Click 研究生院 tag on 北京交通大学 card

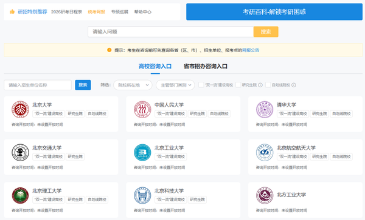(x=75, y=157)
